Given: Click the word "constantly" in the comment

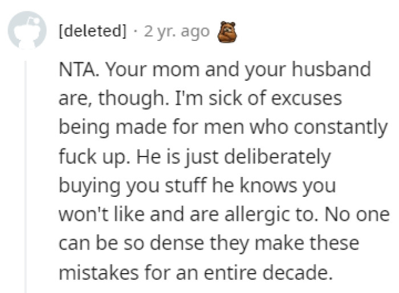Looking at the screenshot, I should [341, 127].
